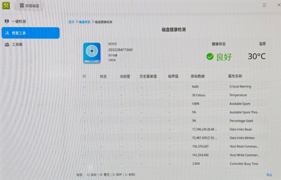Click raw value 142,324,400

pyautogui.click(x=200, y=155)
